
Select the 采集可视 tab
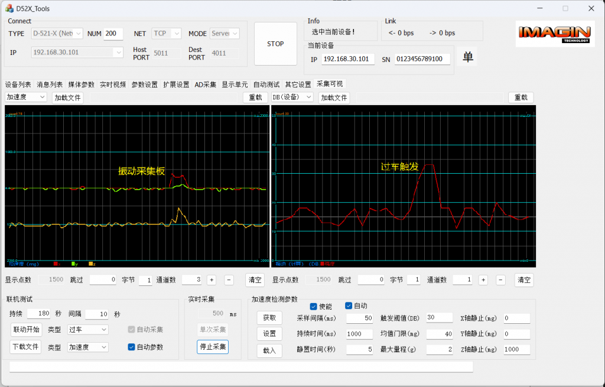tap(330, 84)
